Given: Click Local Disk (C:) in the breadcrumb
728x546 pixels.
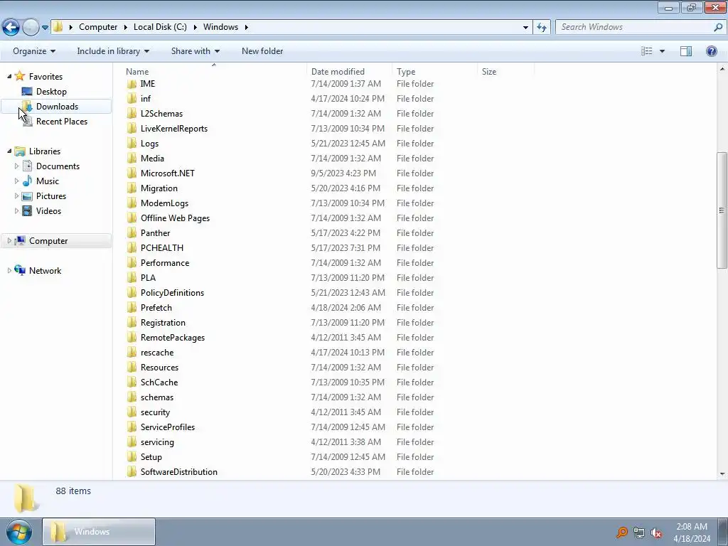Looking at the screenshot, I should point(160,27).
